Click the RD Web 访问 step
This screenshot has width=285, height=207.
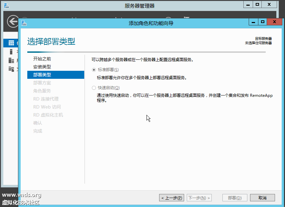47,107
